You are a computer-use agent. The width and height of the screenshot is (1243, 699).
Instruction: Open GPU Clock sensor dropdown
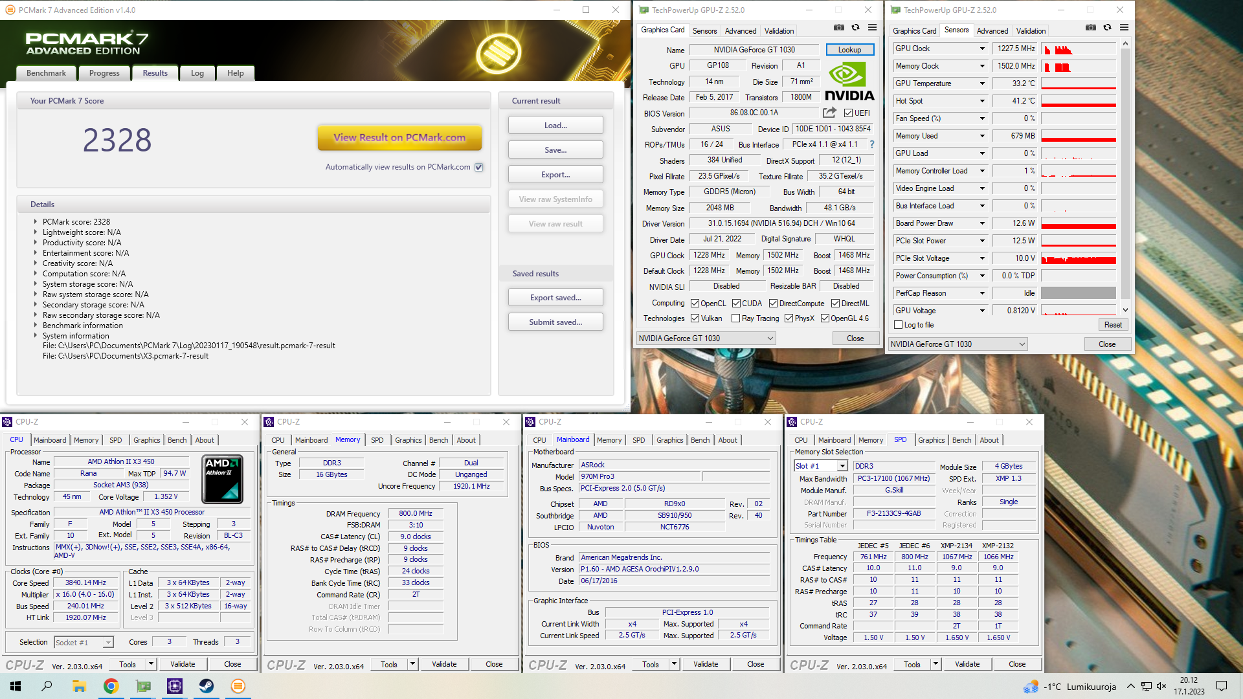(x=982, y=49)
